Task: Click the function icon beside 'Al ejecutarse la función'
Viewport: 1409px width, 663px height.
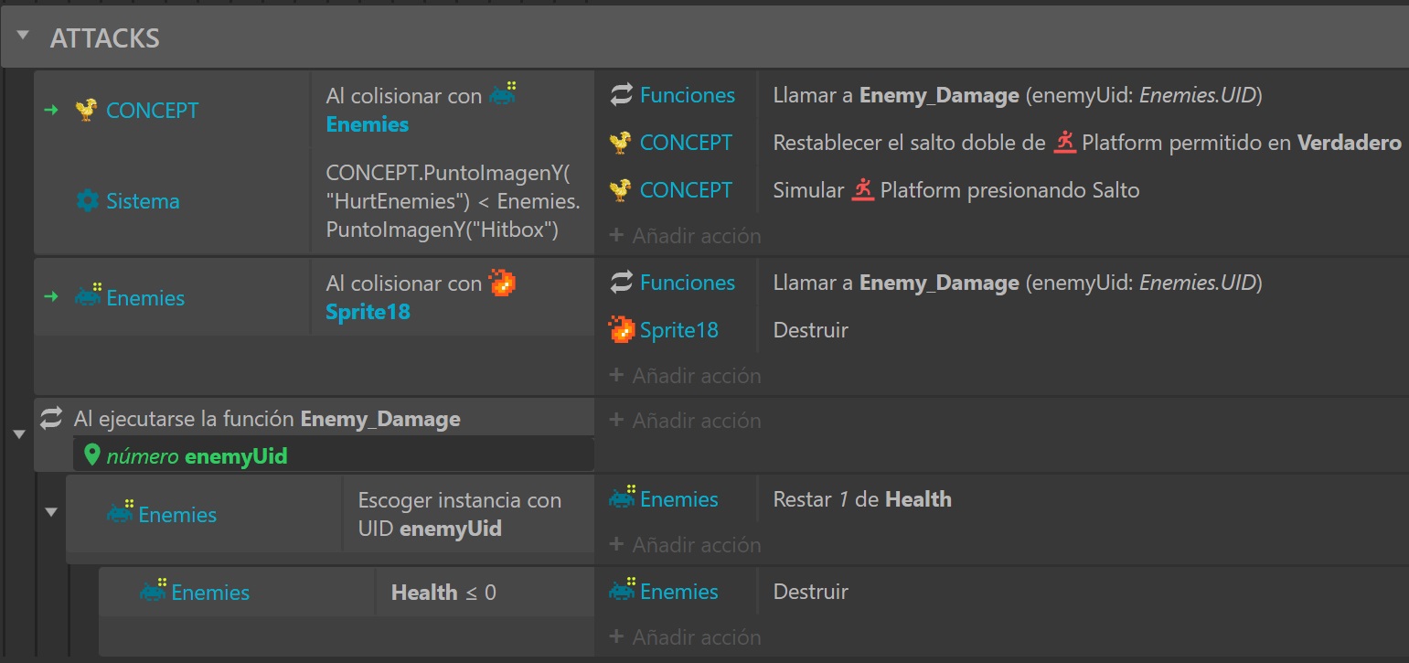Action: click(x=51, y=419)
